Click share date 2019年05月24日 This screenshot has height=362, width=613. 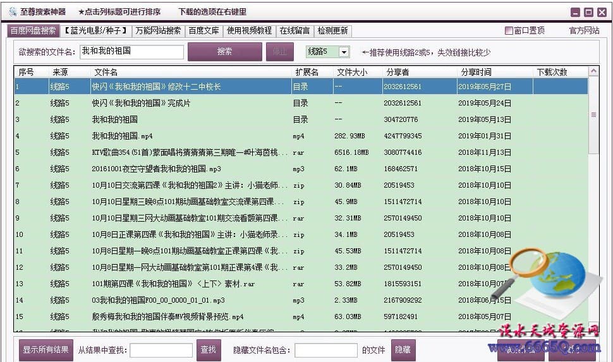[x=485, y=103]
